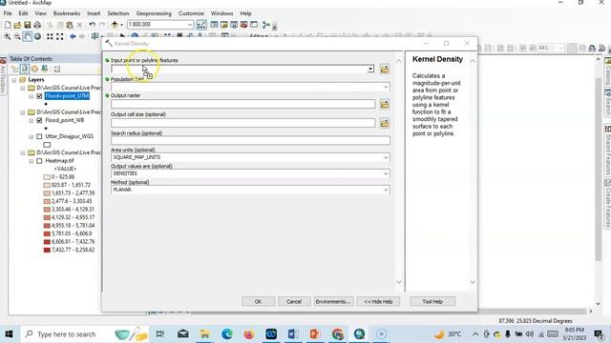Click the Print icon in the toolbar
The image size is (611, 343).
pyautogui.click(x=37, y=25)
